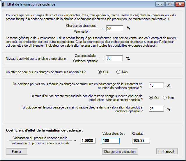Click the window title "Effet de la variation de cadence"

tap(31, 4)
